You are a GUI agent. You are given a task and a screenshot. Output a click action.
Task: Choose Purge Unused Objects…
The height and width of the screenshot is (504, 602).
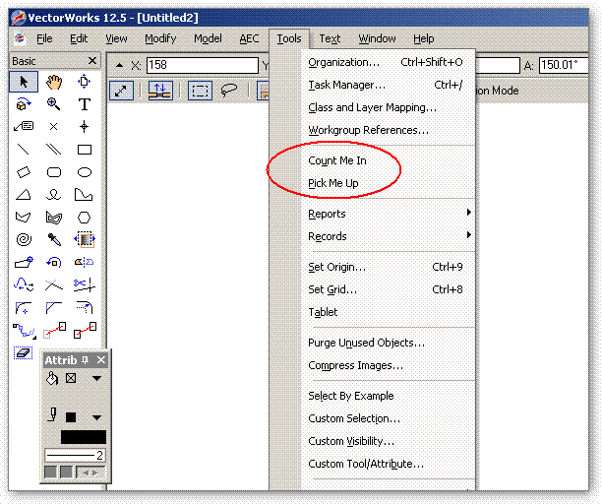pos(389,343)
